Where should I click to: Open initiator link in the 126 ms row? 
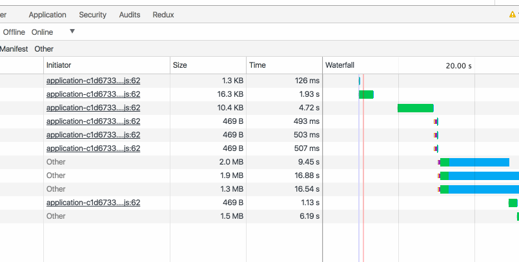click(94, 81)
